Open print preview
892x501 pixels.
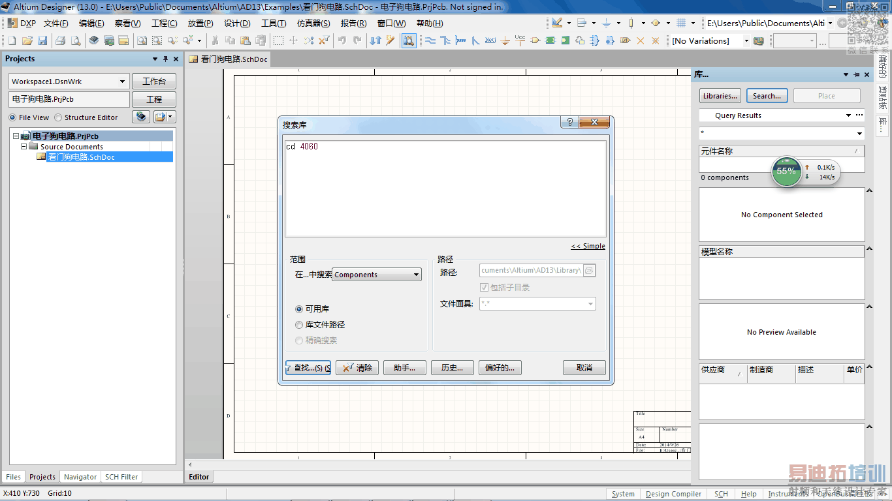tap(76, 40)
